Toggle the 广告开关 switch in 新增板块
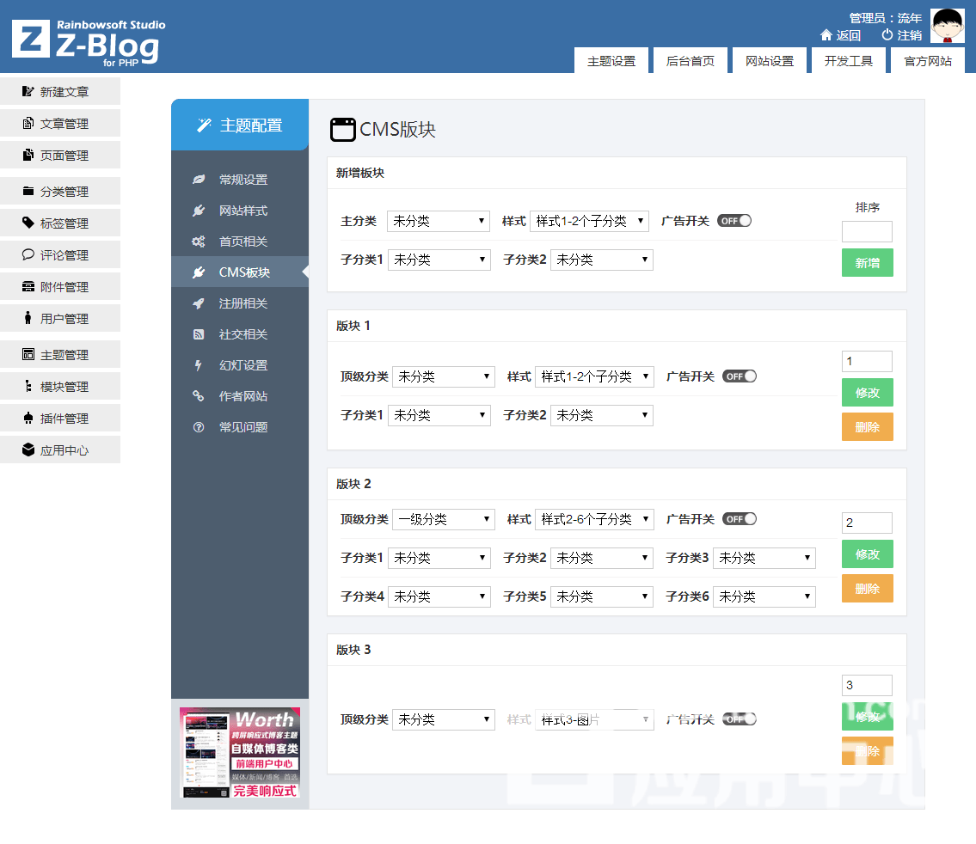This screenshot has width=976, height=844. (734, 221)
